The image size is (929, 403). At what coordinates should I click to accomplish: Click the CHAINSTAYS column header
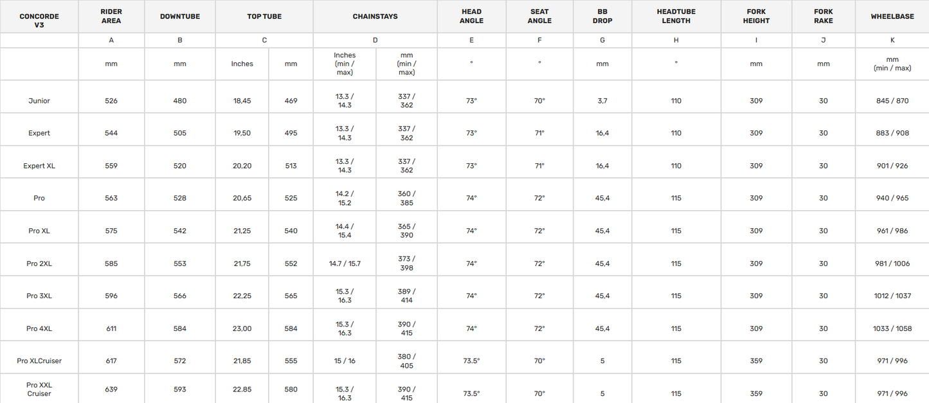tap(375, 17)
